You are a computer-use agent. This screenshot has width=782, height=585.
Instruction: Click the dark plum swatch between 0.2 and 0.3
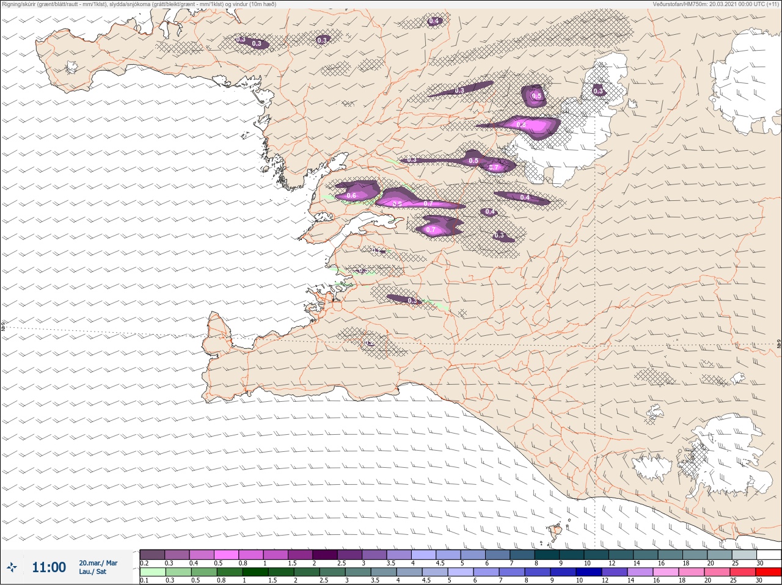tap(152, 554)
